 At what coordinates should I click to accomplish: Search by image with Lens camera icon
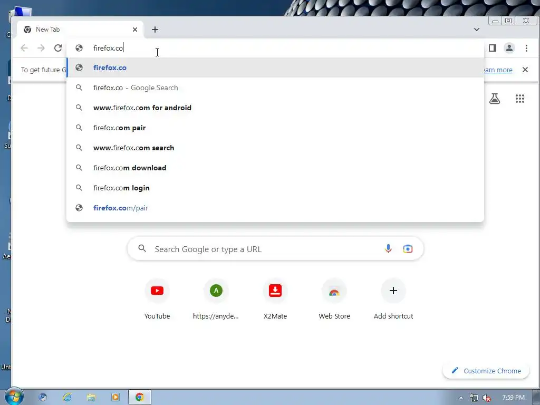(x=408, y=249)
